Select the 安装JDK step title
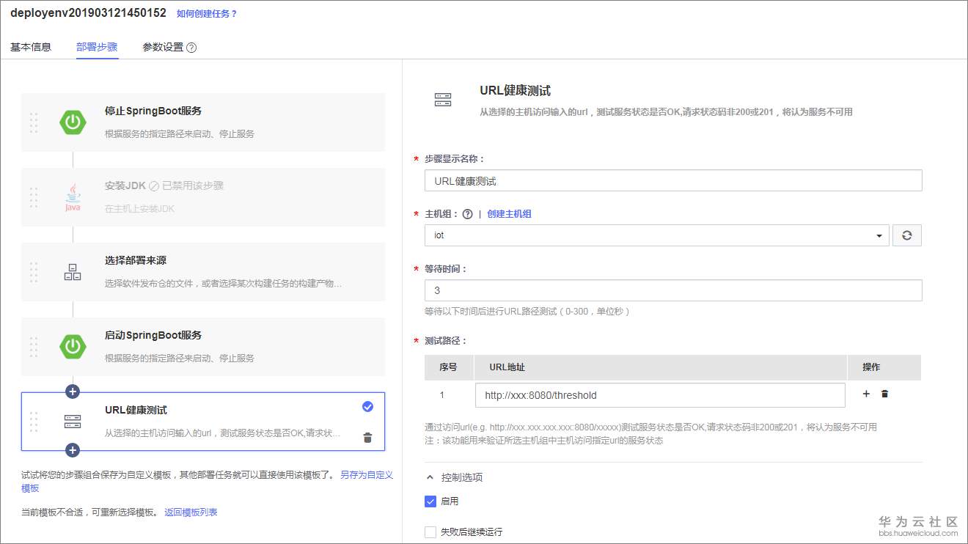 (125, 186)
